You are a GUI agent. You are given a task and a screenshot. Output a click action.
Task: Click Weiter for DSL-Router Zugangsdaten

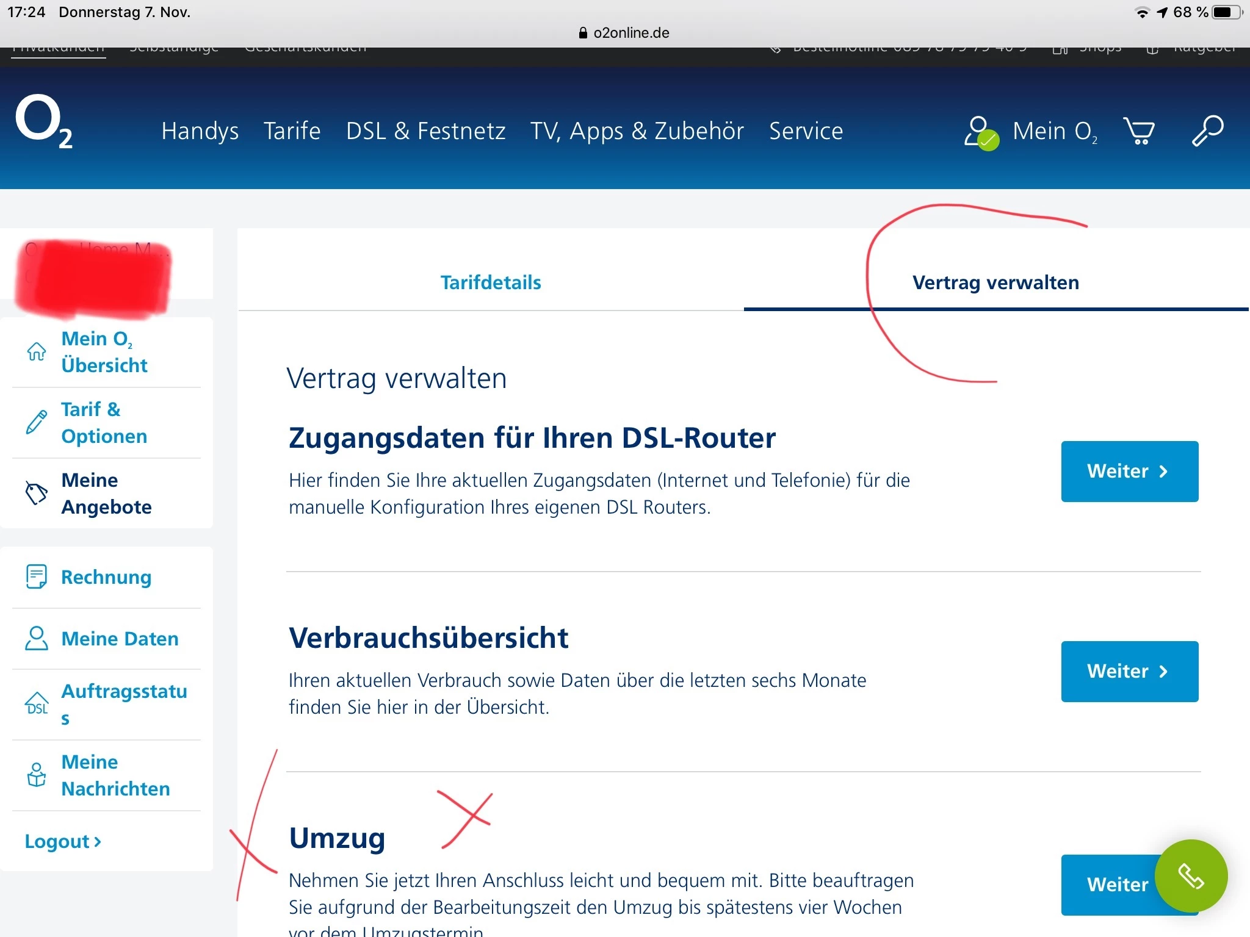[x=1129, y=471]
